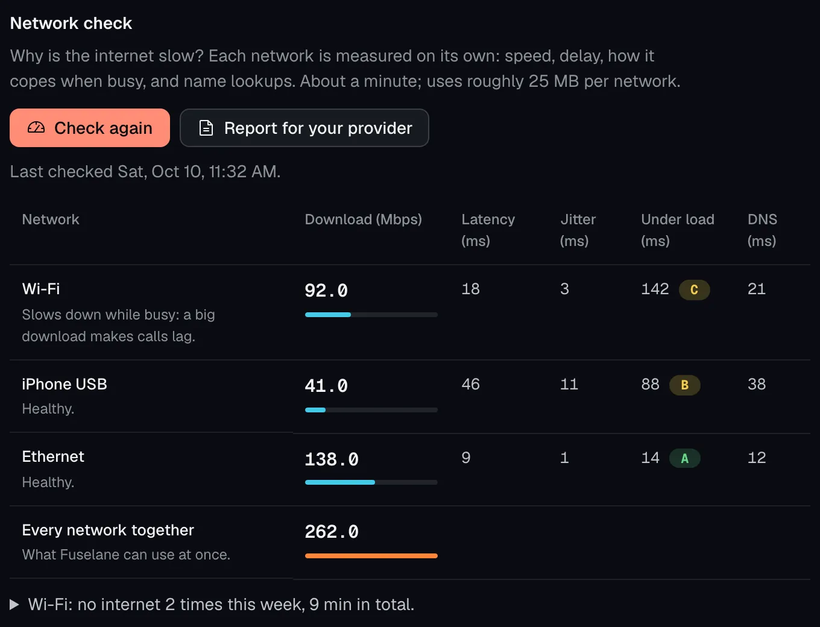
Task: Click the 92.0 download value
Action: (326, 291)
